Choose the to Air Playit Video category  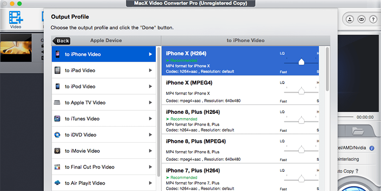click(104, 183)
